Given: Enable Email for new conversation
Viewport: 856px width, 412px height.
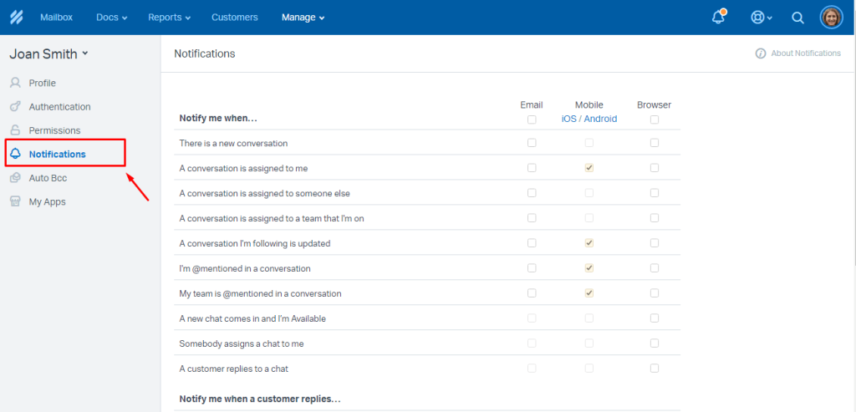Looking at the screenshot, I should (532, 143).
